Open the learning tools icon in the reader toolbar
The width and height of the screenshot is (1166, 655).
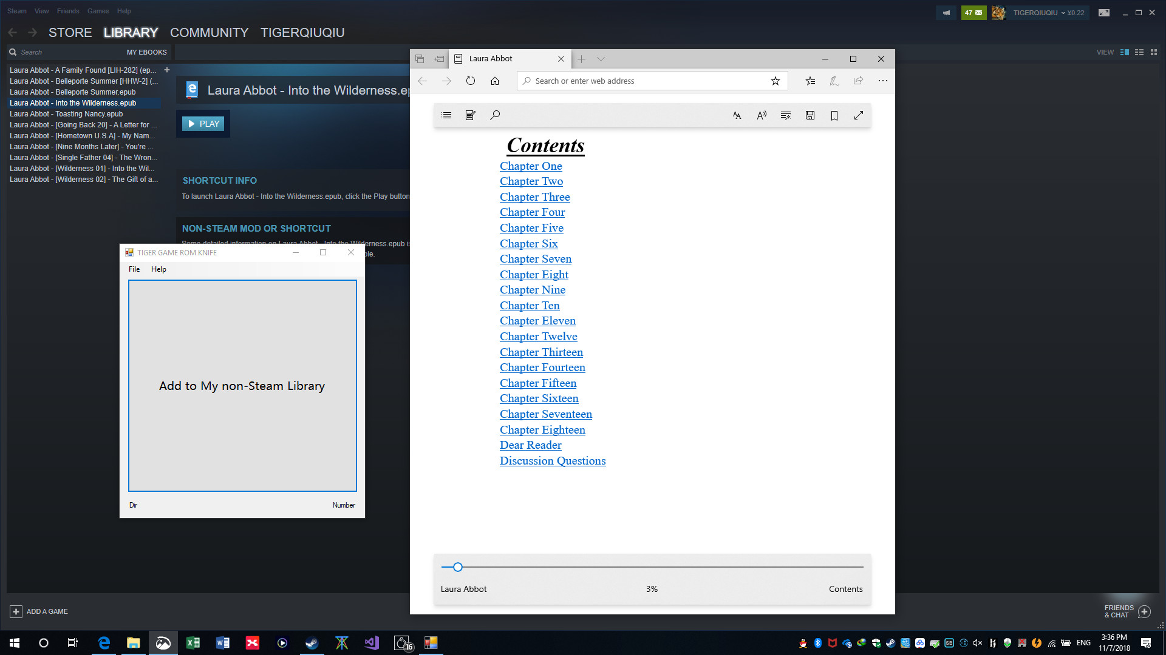785,115
